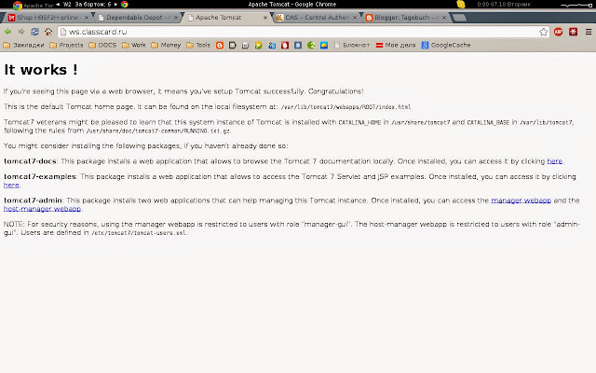Viewport: 596px width, 373px height.
Task: Open the green bookmark icon with number 2
Action: [311, 46]
